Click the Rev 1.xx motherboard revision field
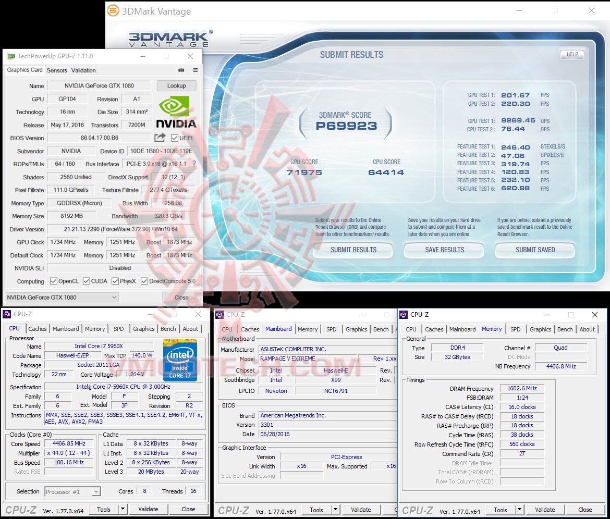 click(x=384, y=359)
